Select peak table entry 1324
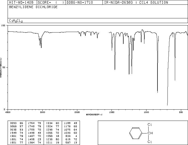 pyautogui.click(x=49, y=126)
